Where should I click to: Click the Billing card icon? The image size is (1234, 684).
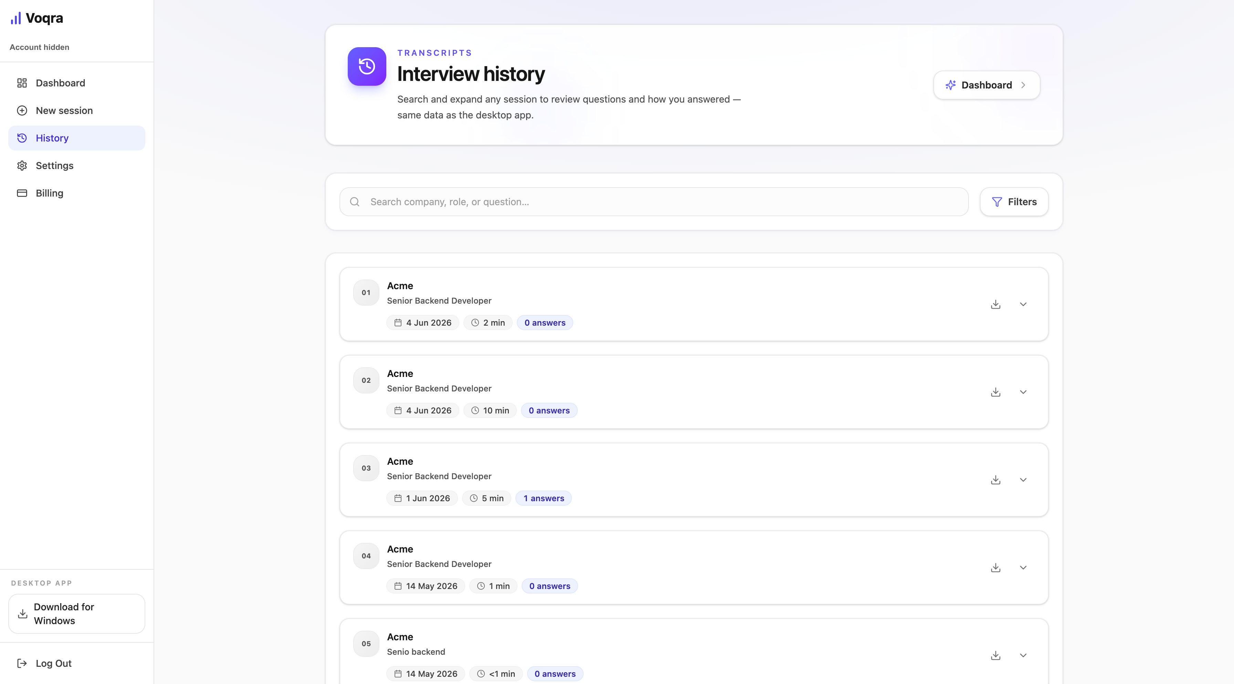click(22, 193)
